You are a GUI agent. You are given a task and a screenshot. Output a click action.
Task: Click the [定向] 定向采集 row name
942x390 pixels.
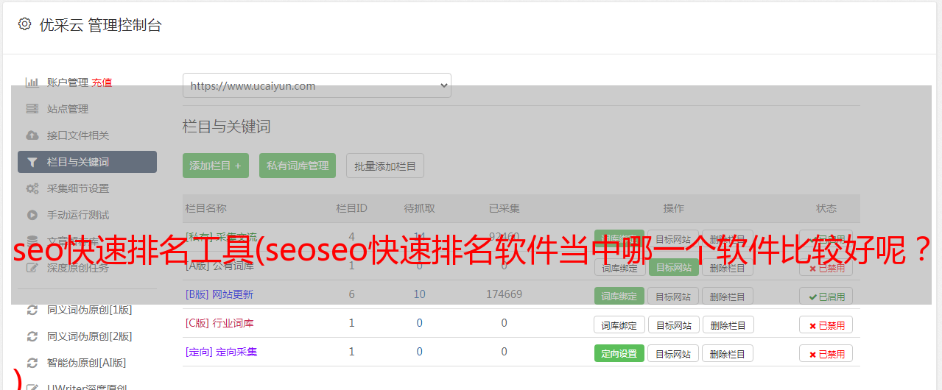pos(221,352)
